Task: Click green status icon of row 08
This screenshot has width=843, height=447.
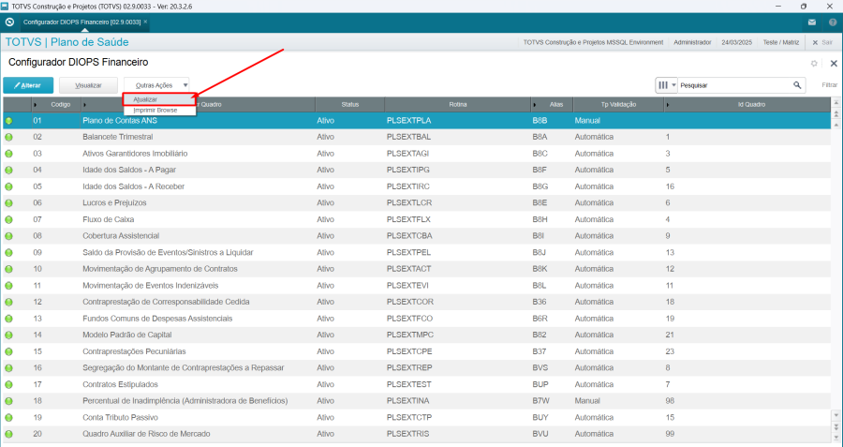Action: 8,236
